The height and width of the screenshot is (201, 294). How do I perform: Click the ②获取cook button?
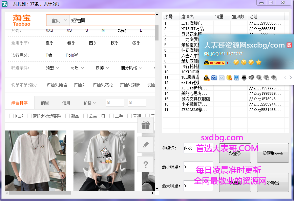click(x=273, y=153)
